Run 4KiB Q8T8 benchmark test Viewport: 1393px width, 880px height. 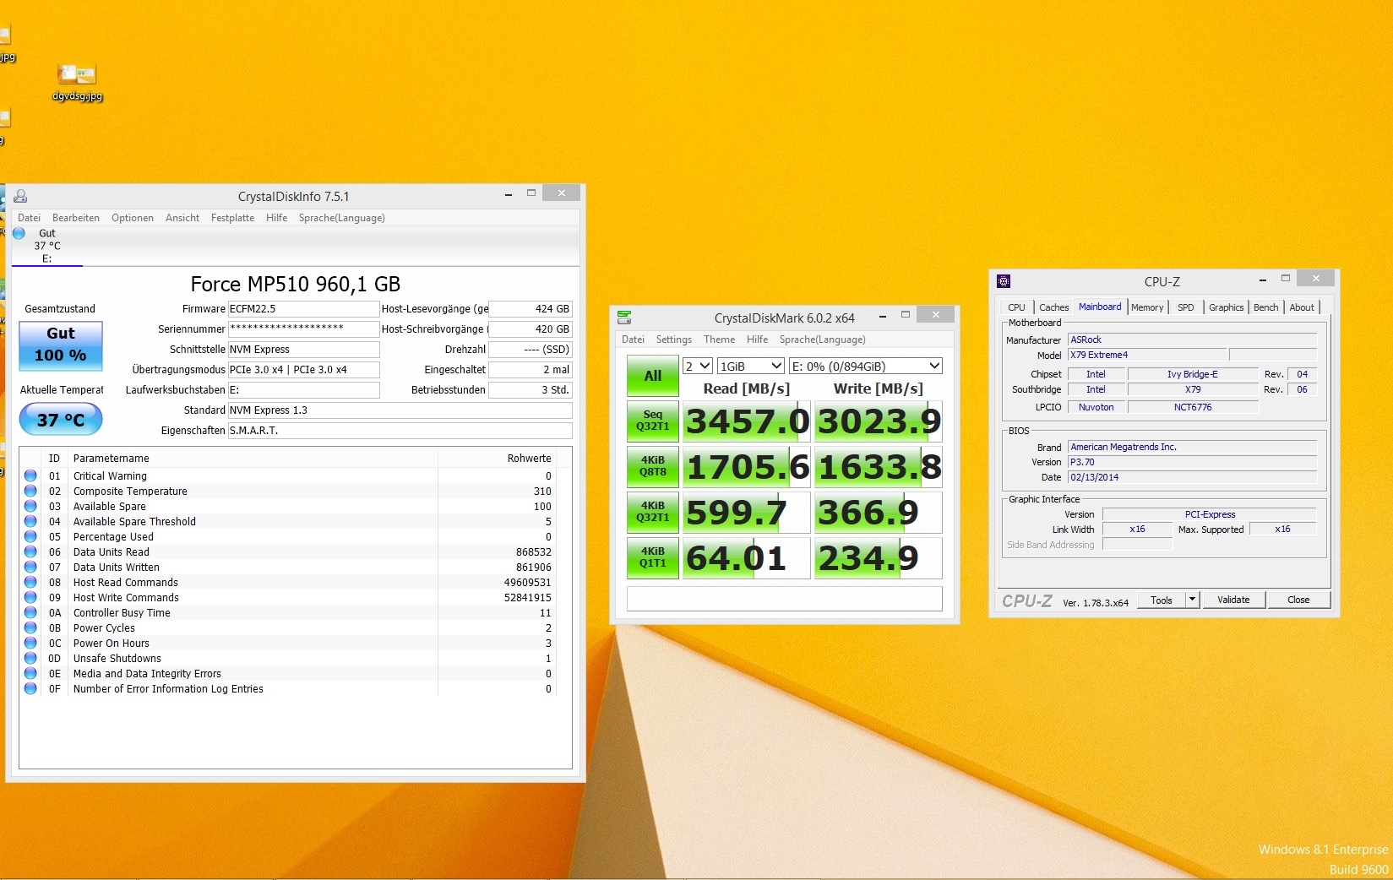click(652, 466)
